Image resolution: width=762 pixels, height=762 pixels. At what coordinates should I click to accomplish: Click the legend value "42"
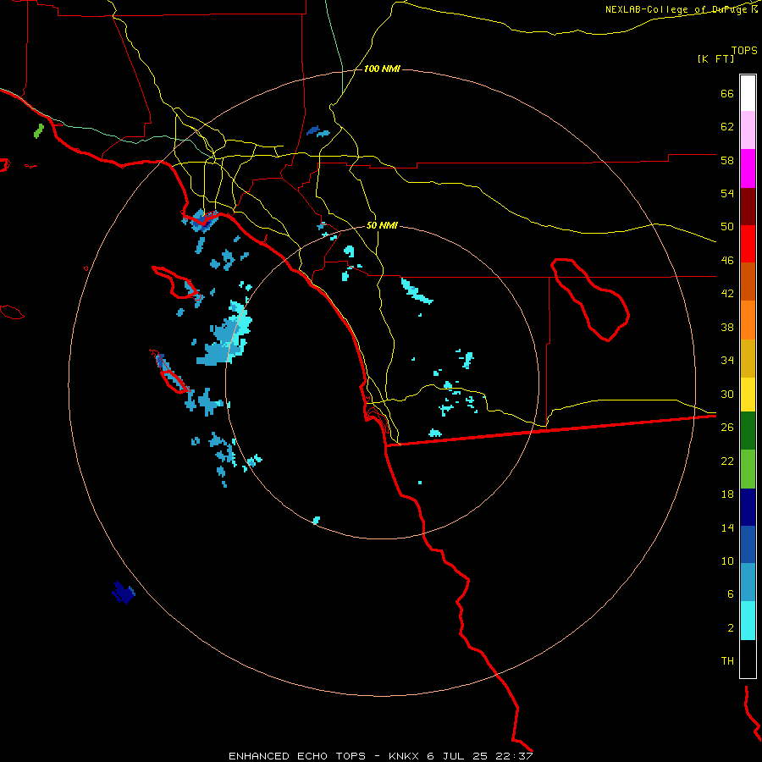coord(727,293)
